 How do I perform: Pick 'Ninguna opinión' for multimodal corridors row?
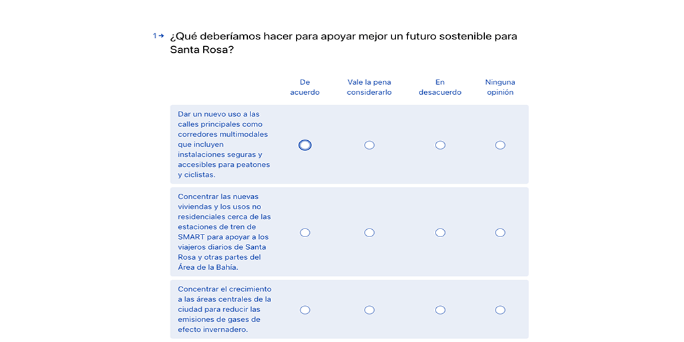click(x=500, y=145)
